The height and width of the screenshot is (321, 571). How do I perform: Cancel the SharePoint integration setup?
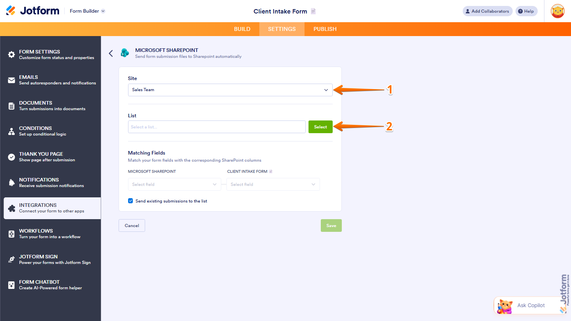[132, 225]
